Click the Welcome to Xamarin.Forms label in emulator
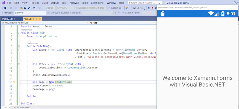 click(197, 81)
